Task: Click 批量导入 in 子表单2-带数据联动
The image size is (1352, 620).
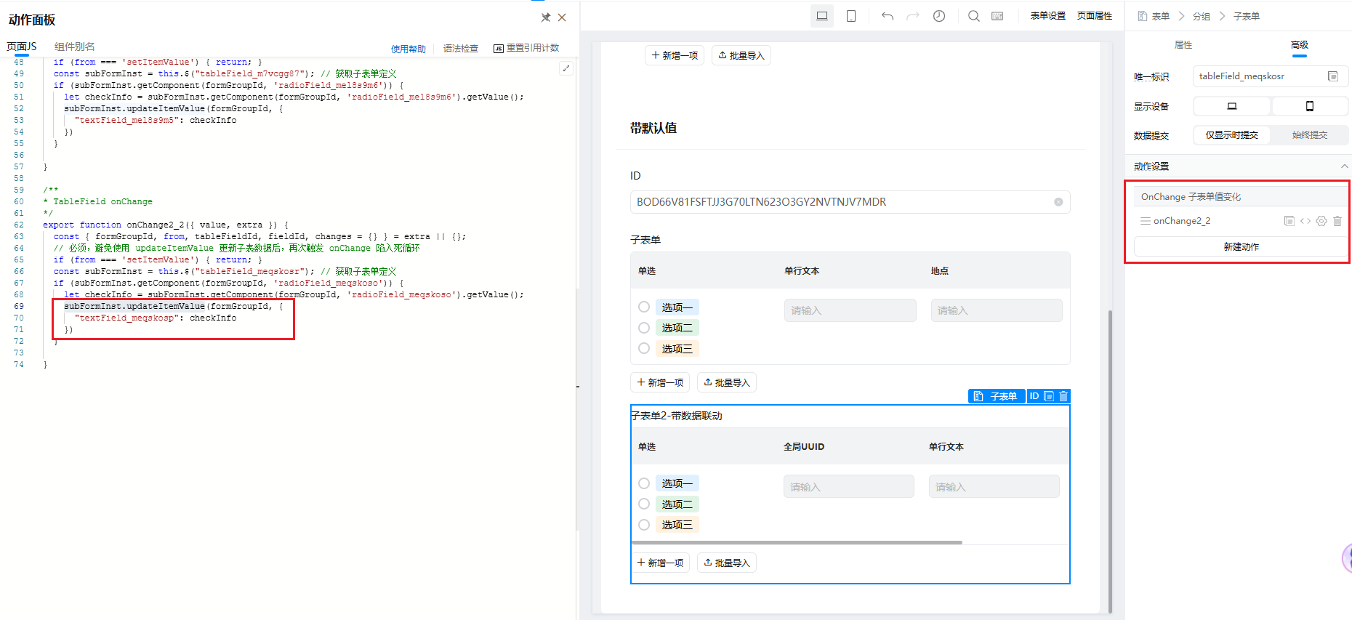Action: click(726, 563)
